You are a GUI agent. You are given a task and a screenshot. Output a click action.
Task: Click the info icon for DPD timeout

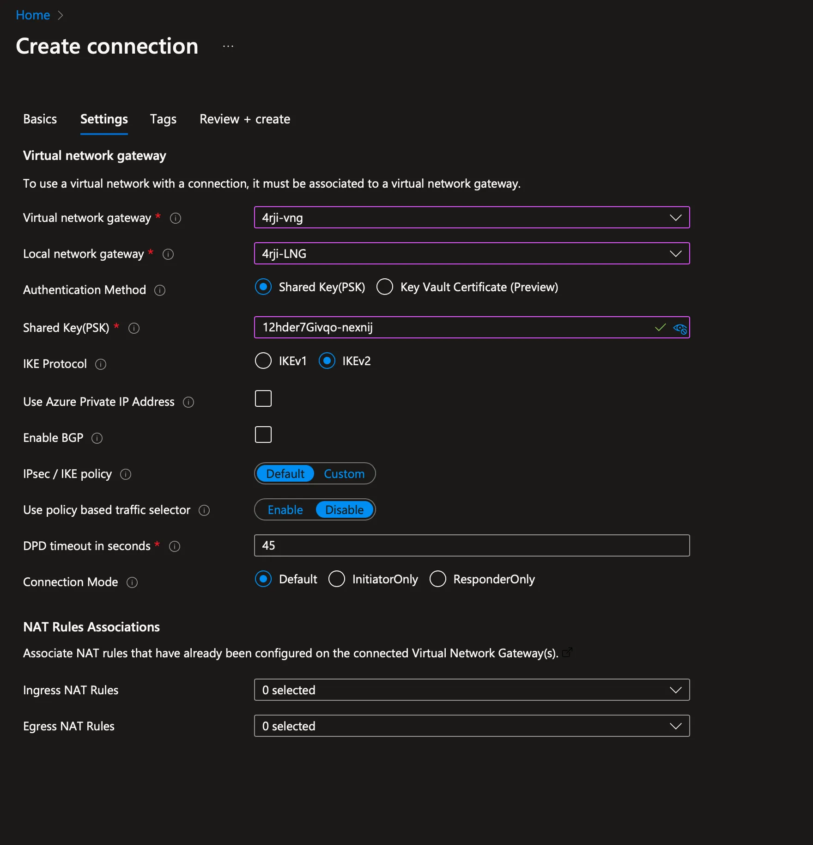click(175, 546)
